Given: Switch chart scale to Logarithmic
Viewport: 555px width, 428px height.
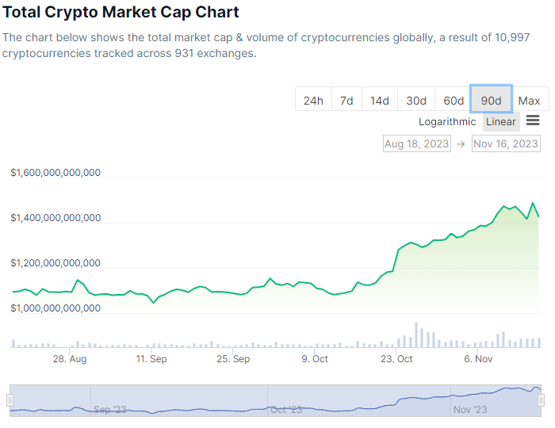Looking at the screenshot, I should tap(447, 121).
